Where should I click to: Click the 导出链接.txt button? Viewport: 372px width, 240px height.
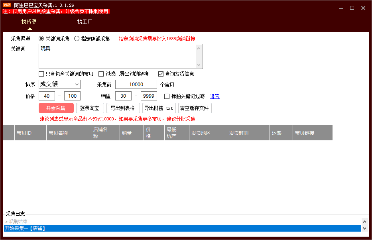159,108
